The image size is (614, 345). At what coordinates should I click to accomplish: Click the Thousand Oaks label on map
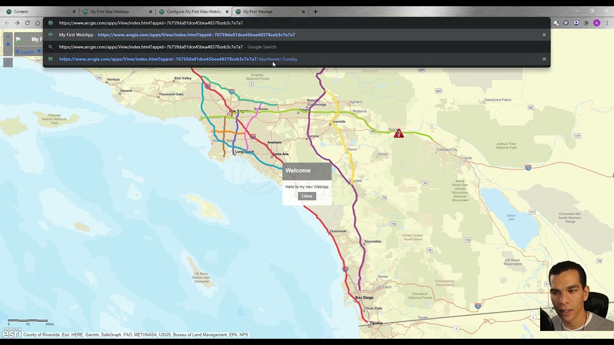(171, 94)
